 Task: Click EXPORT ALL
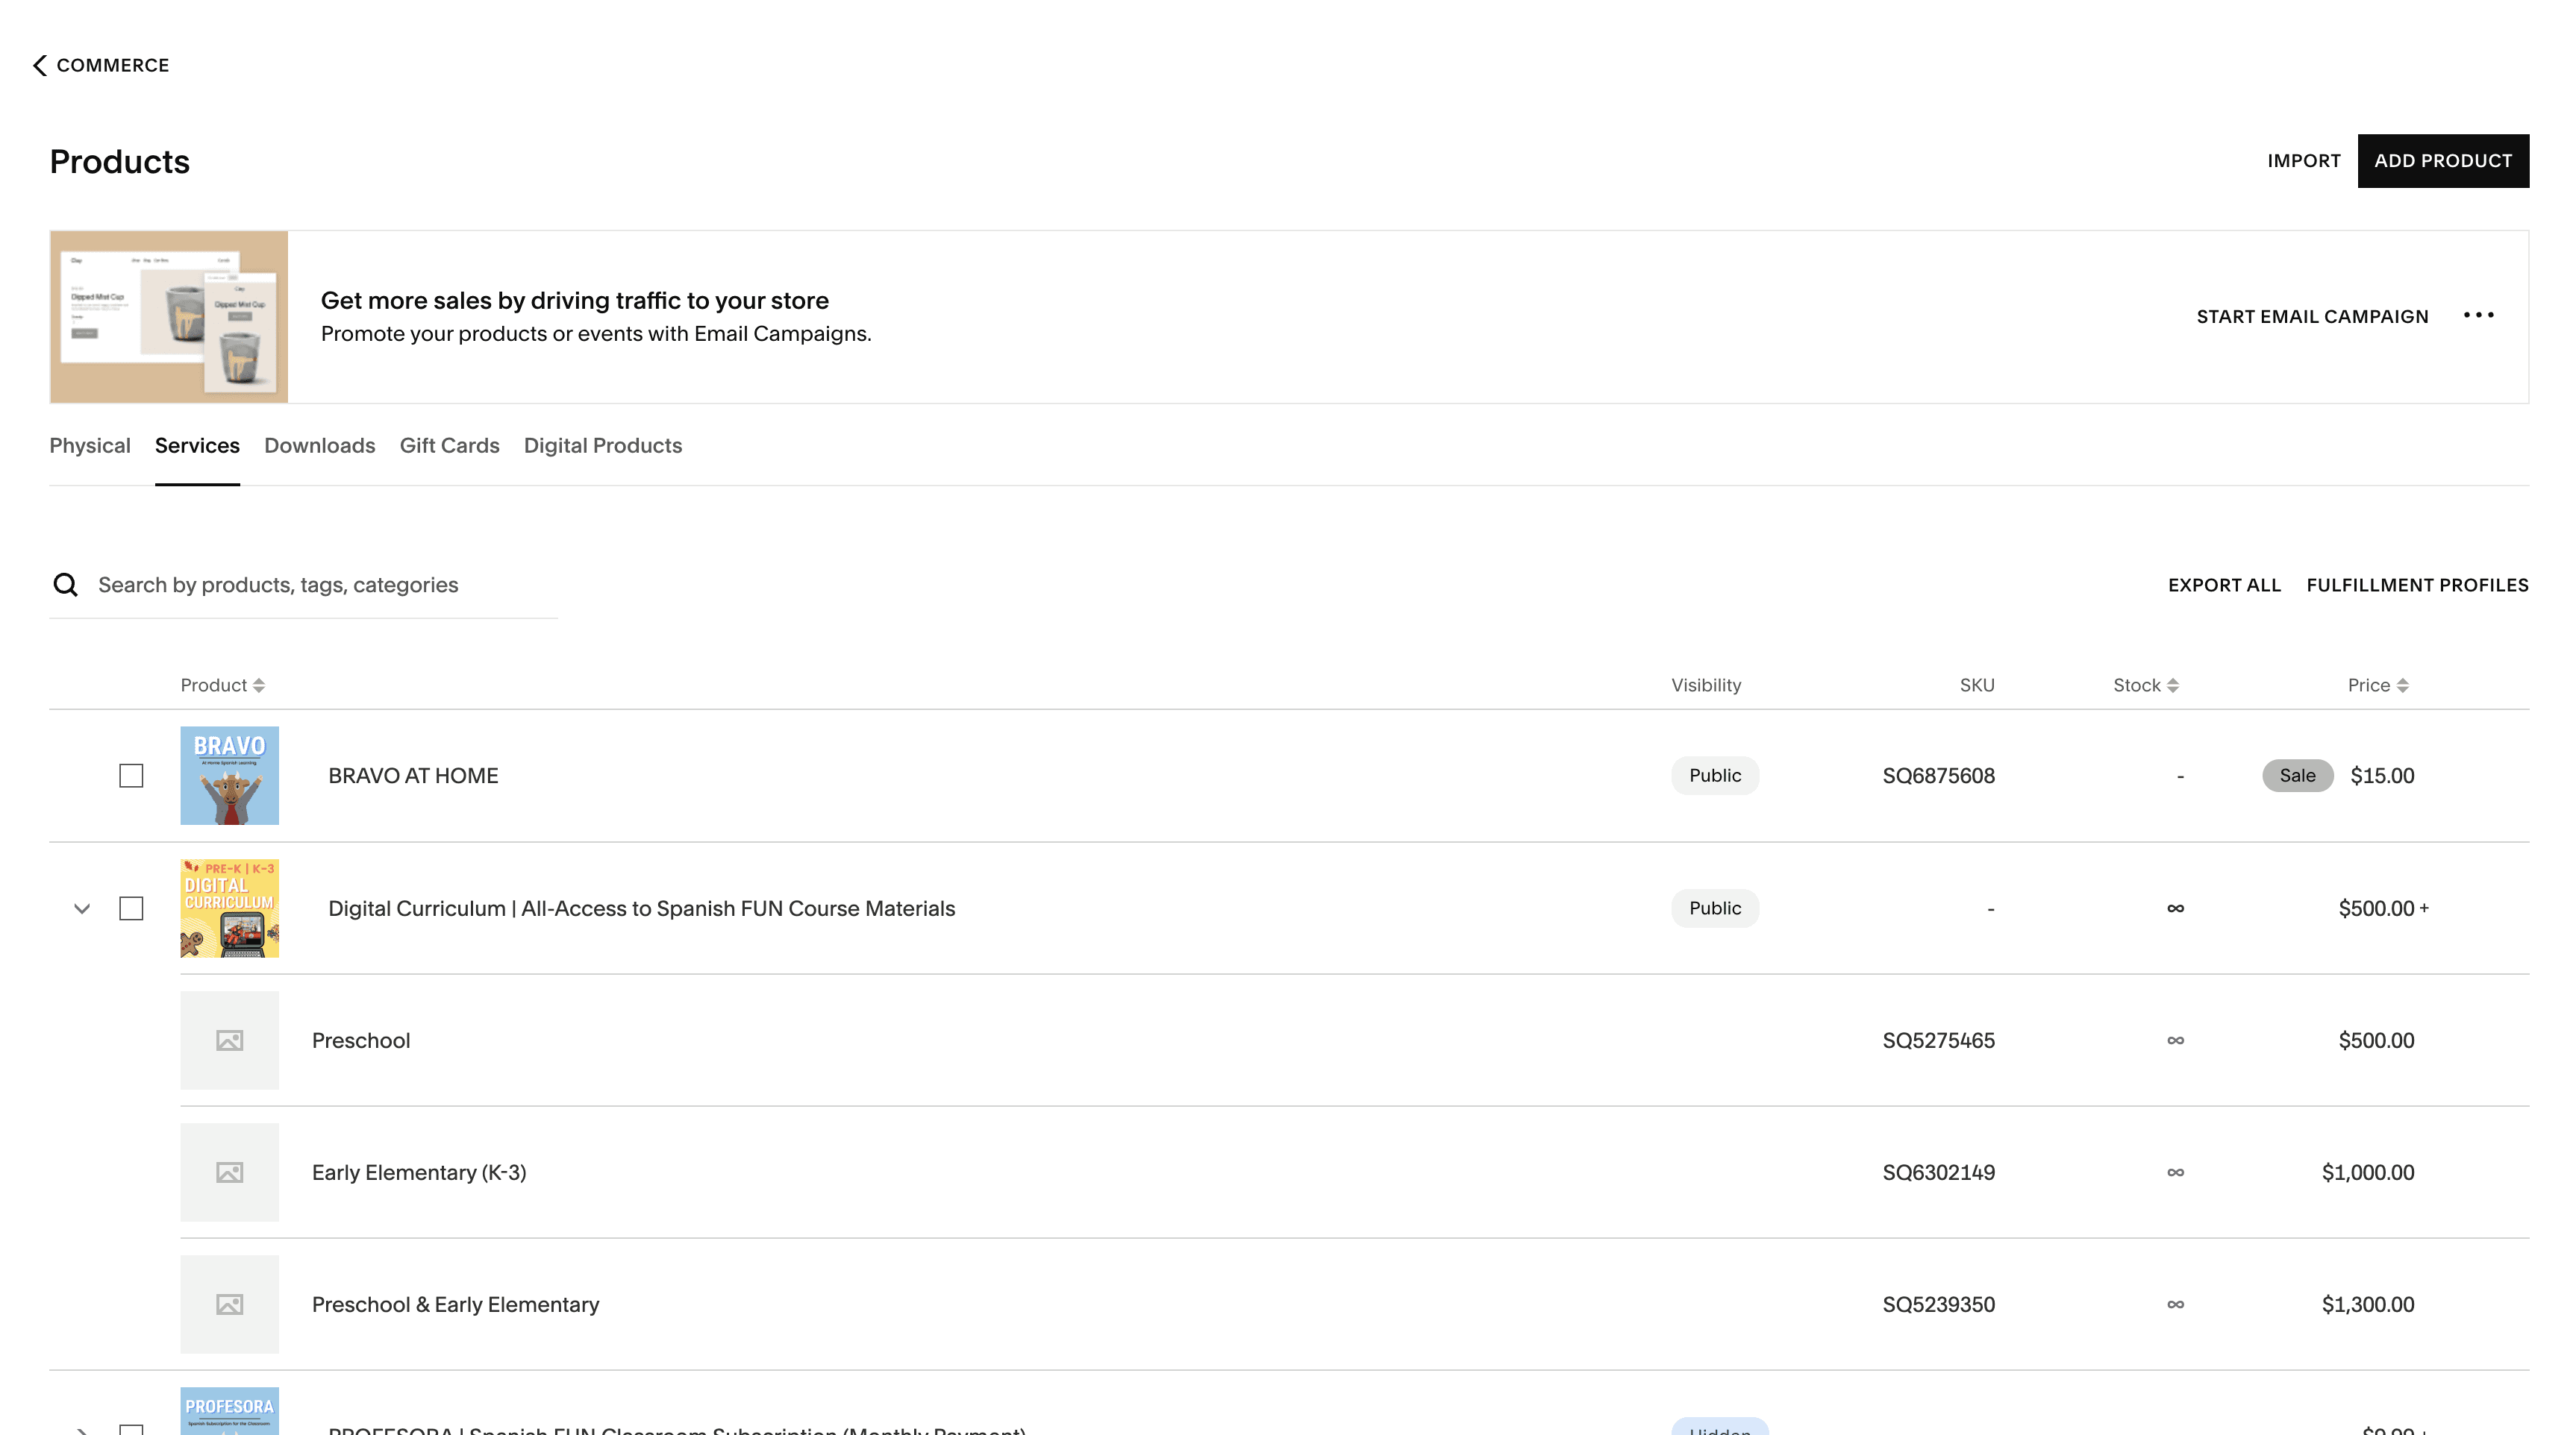pyautogui.click(x=2224, y=585)
